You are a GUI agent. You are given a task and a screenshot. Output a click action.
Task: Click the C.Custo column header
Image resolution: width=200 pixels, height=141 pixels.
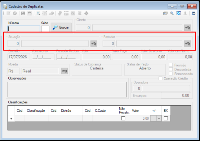tap(105, 110)
